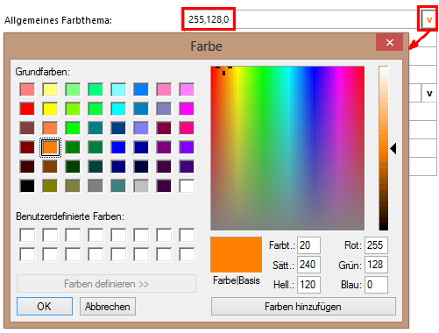Grab the black luminosity slider arrow
The height and width of the screenshot is (333, 439).
point(393,149)
